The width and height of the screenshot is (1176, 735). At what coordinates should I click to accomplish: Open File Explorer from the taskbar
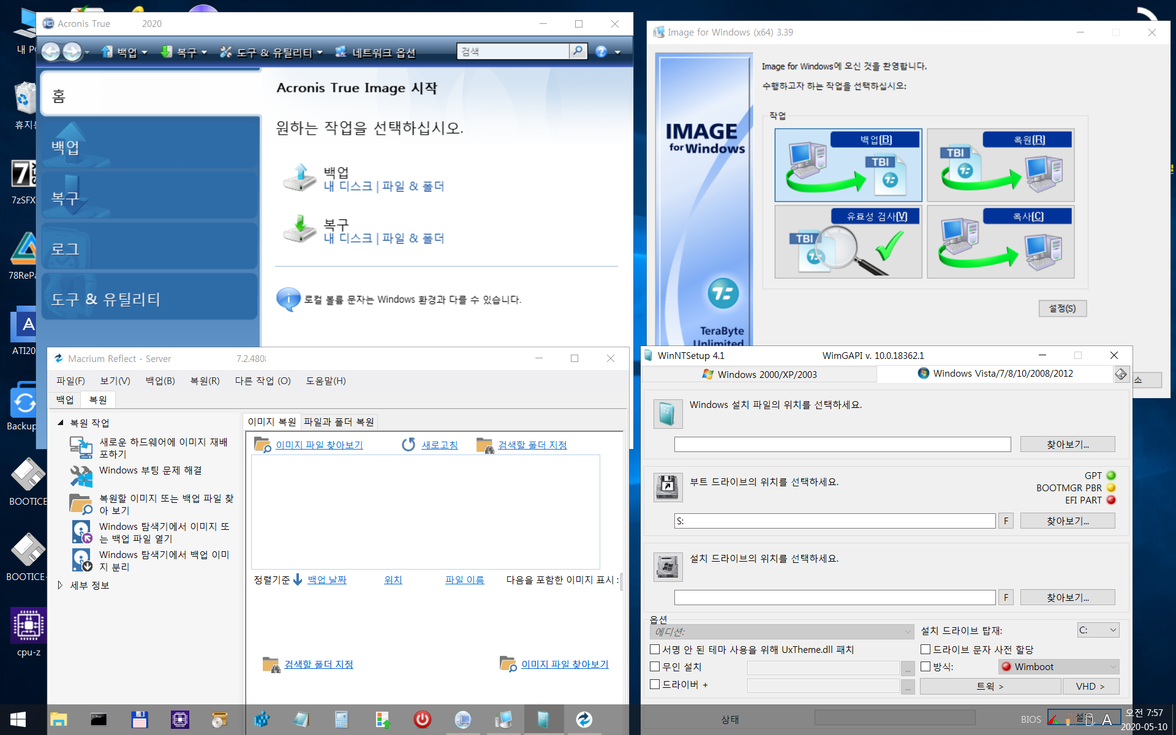[x=59, y=720]
